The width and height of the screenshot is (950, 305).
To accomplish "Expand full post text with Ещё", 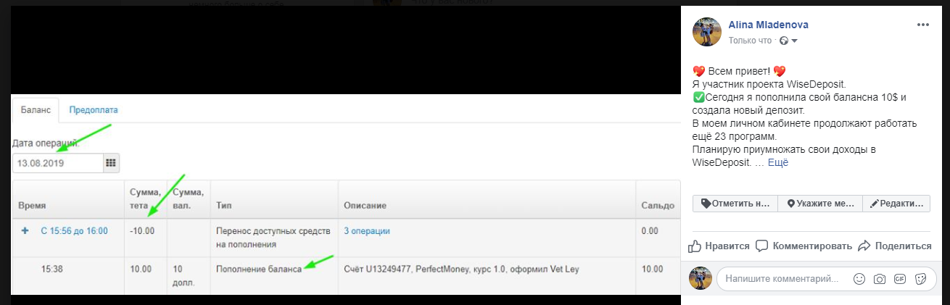I will click(777, 162).
